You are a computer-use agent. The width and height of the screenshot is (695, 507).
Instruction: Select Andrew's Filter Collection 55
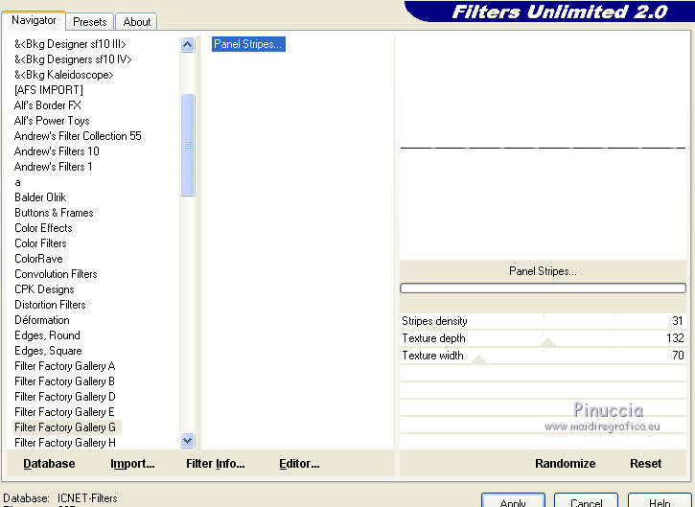point(78,136)
